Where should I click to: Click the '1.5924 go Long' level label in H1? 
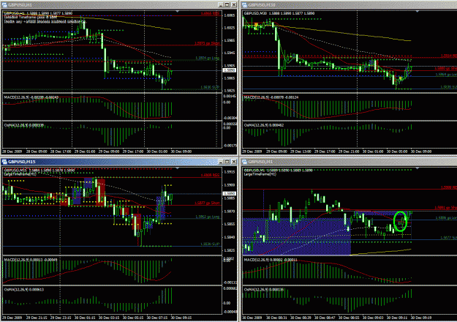click(207, 59)
